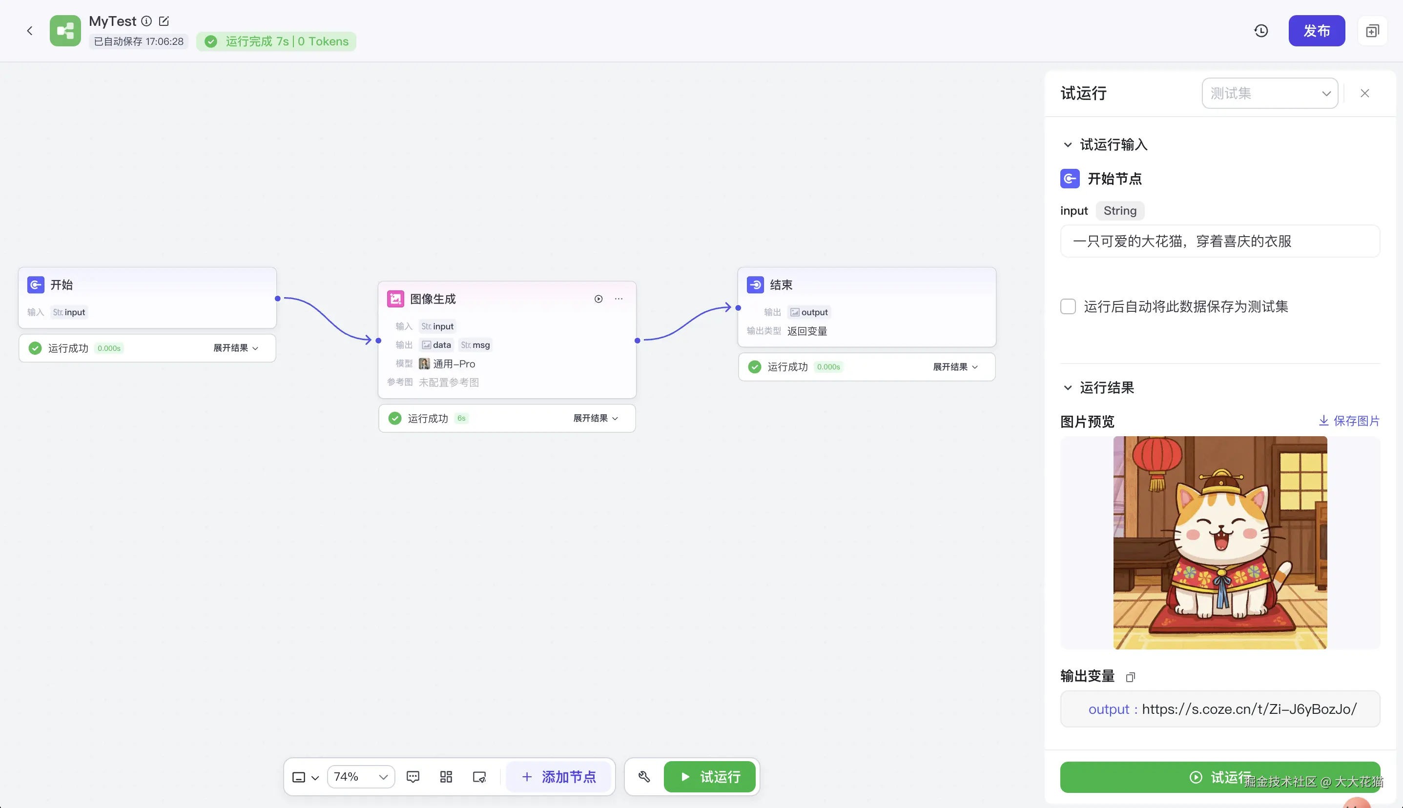Screen dimensions: 1403x808
Task: Click the save image link
Action: tap(1349, 421)
